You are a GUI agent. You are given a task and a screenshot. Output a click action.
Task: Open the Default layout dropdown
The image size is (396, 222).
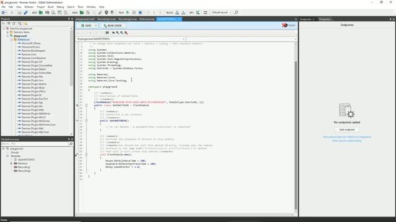(x=222, y=12)
